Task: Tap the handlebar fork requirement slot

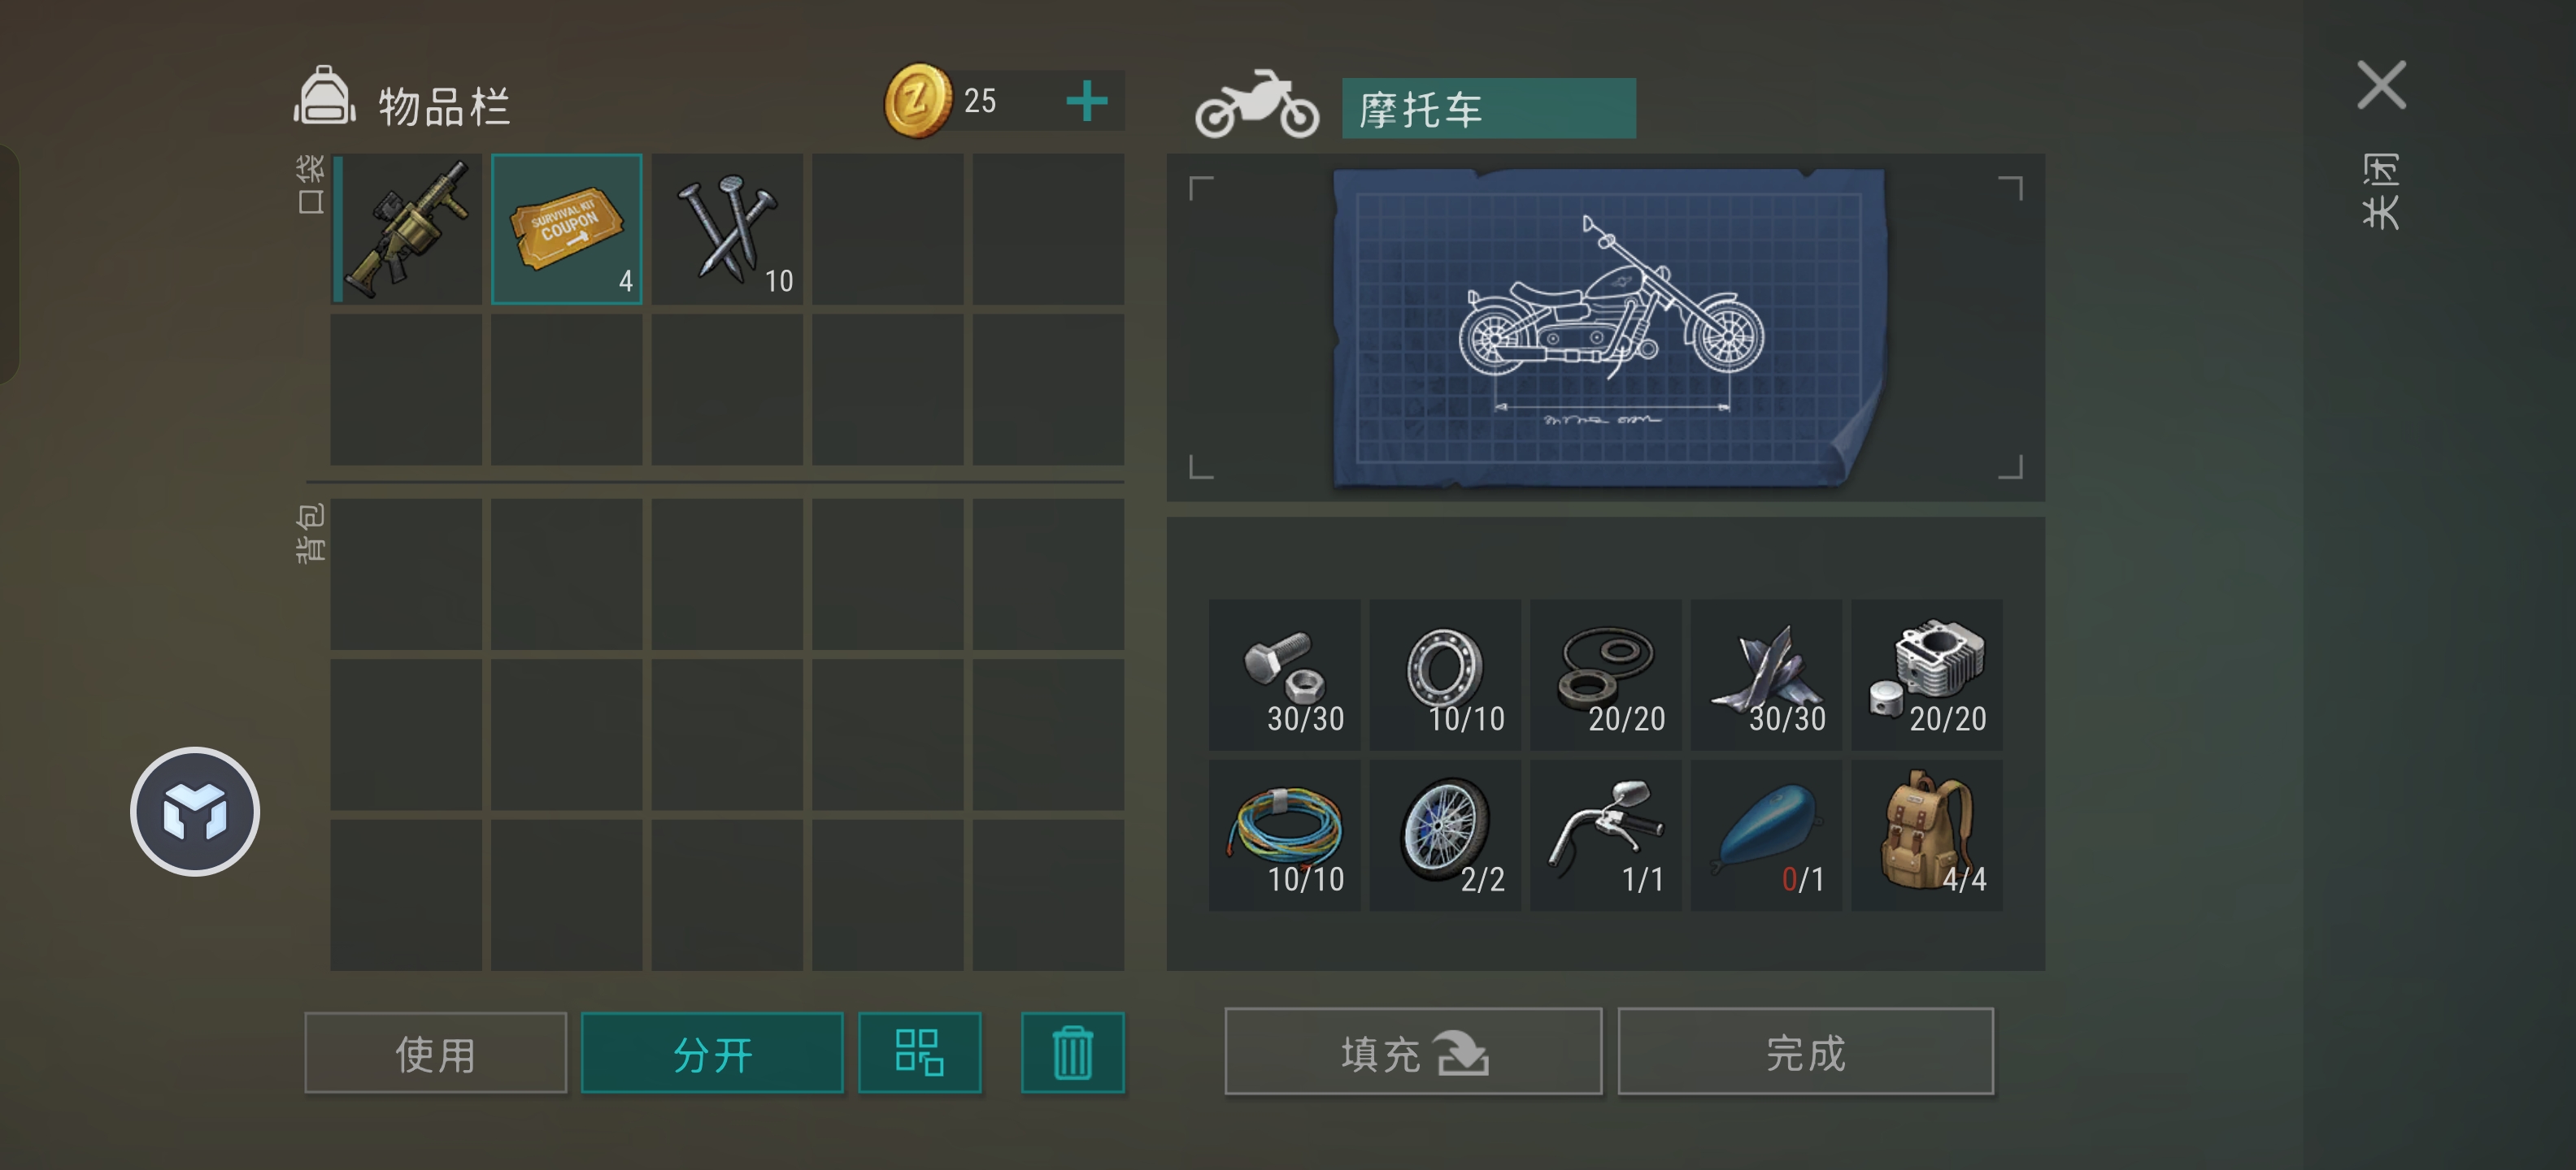Action: coord(1605,835)
